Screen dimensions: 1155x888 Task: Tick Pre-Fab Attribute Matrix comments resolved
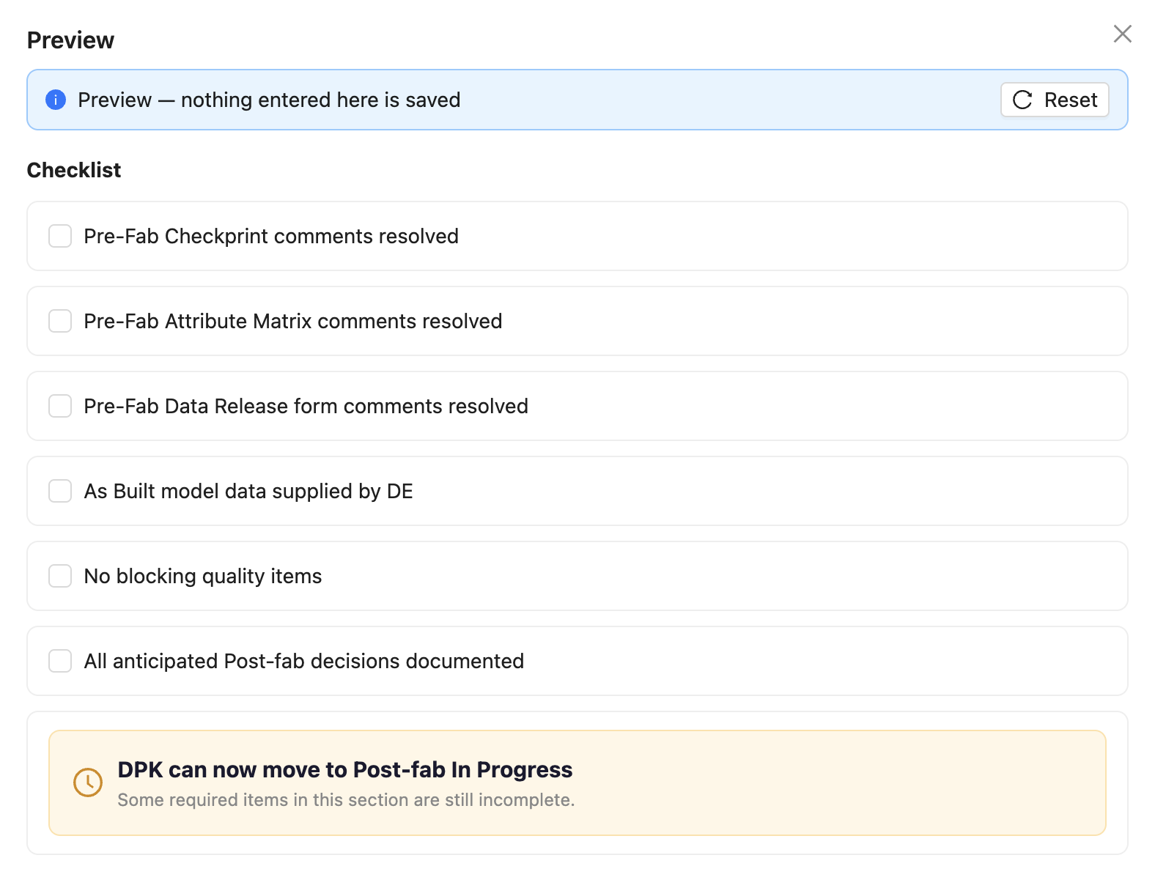60,321
